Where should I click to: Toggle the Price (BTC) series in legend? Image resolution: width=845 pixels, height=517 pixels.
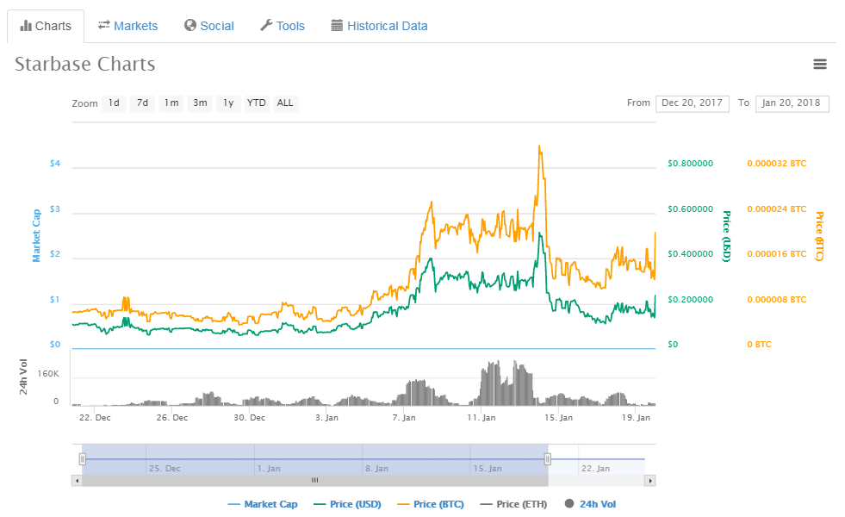pyautogui.click(x=431, y=504)
